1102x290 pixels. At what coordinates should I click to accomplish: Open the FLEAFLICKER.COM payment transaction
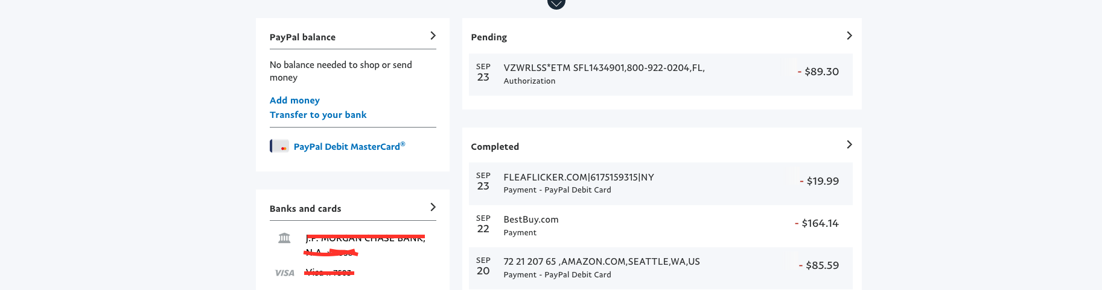(x=661, y=184)
